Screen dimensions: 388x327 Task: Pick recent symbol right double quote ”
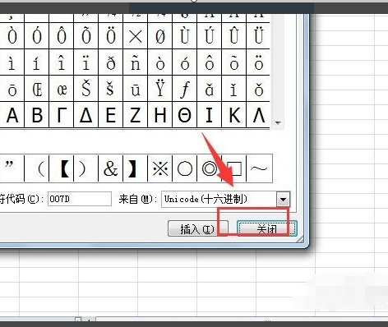tap(12, 168)
